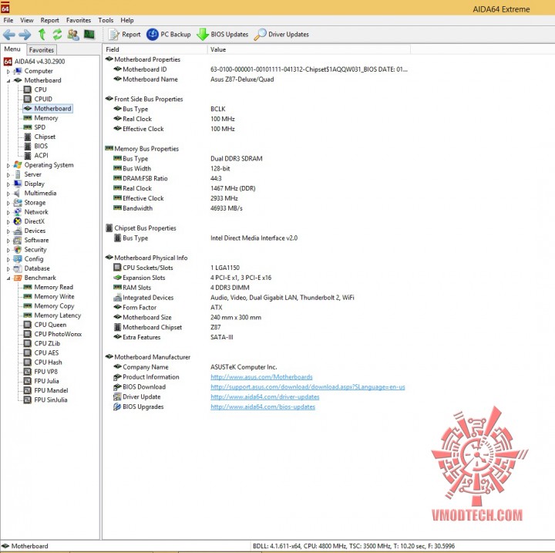The height and width of the screenshot is (553, 555).
Task: Expand the Network tree node
Action: pyautogui.click(x=8, y=212)
